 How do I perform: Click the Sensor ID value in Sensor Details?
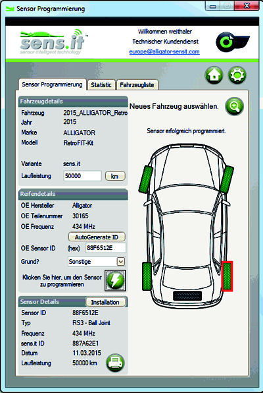85,313
